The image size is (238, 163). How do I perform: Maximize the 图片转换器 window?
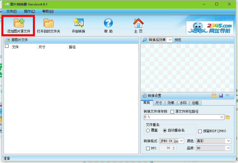[217, 4]
